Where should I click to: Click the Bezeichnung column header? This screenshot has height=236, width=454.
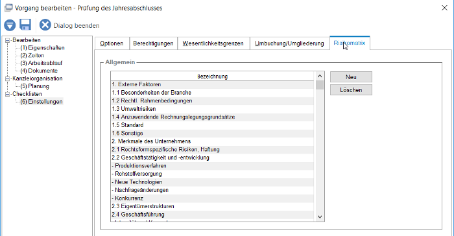coord(212,77)
